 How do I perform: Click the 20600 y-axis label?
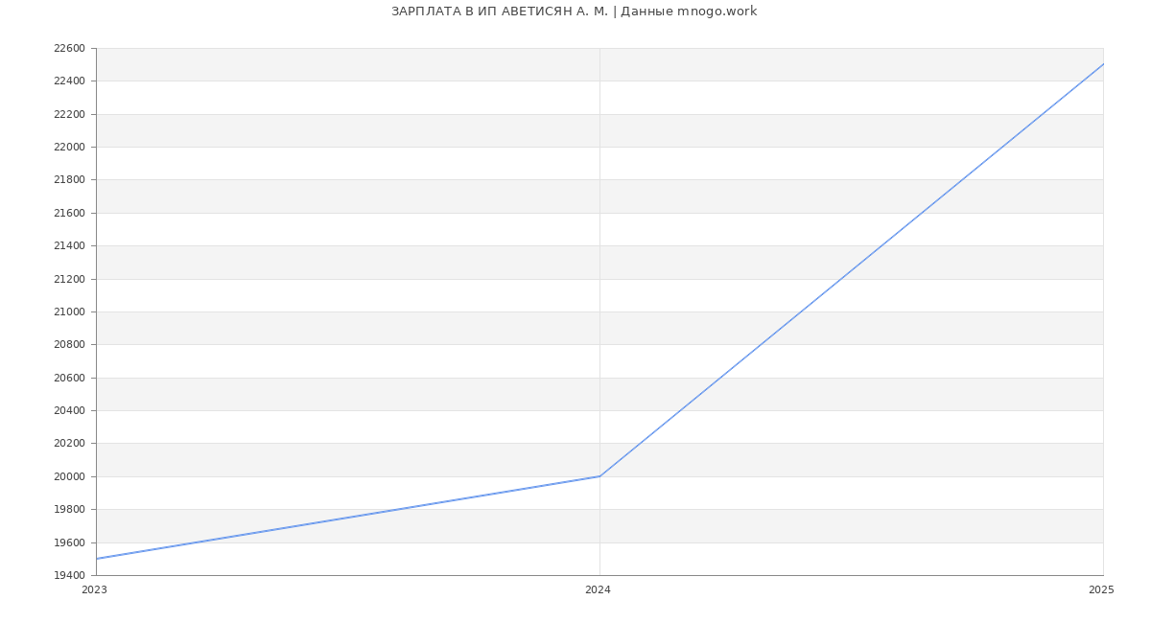tap(69, 378)
